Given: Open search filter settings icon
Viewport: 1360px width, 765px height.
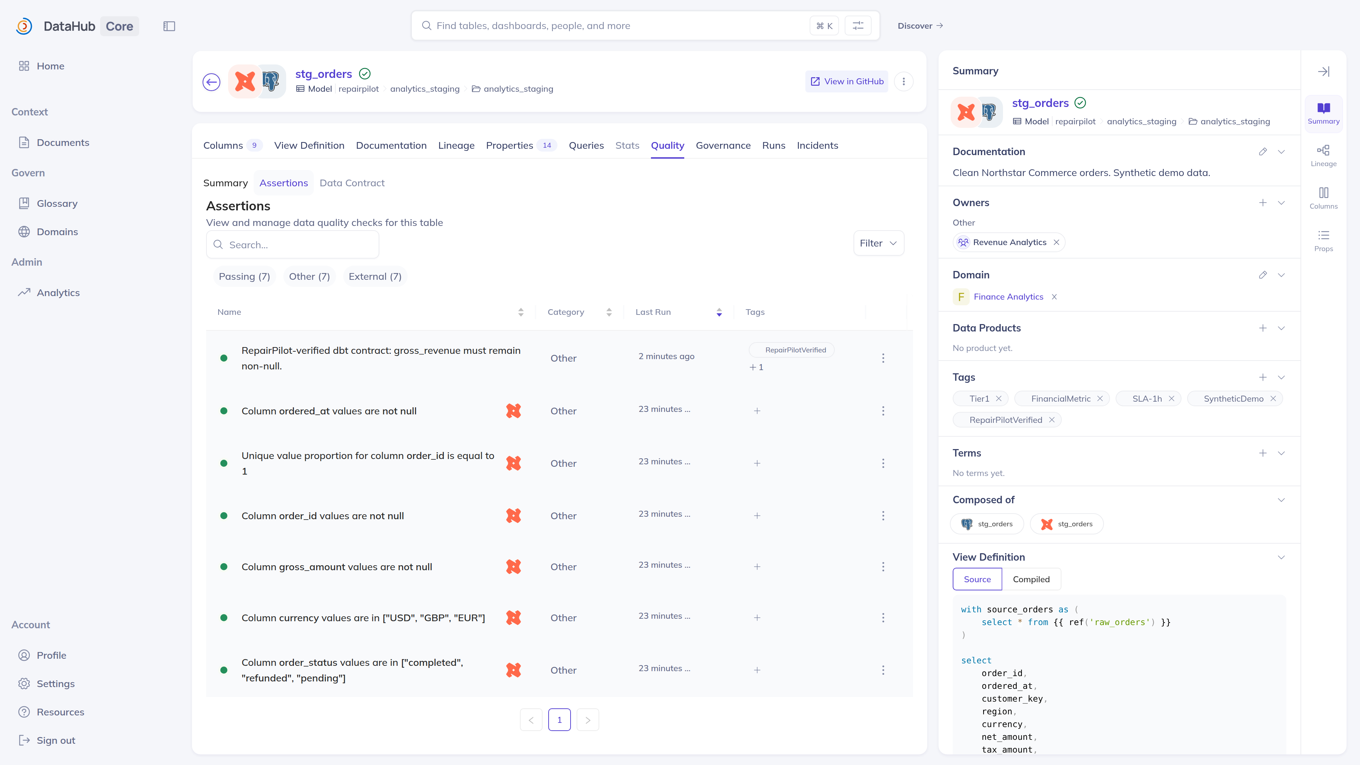Looking at the screenshot, I should (858, 25).
